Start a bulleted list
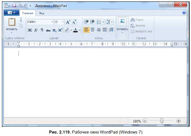Viewport: 191px width, 136px height. point(99,22)
